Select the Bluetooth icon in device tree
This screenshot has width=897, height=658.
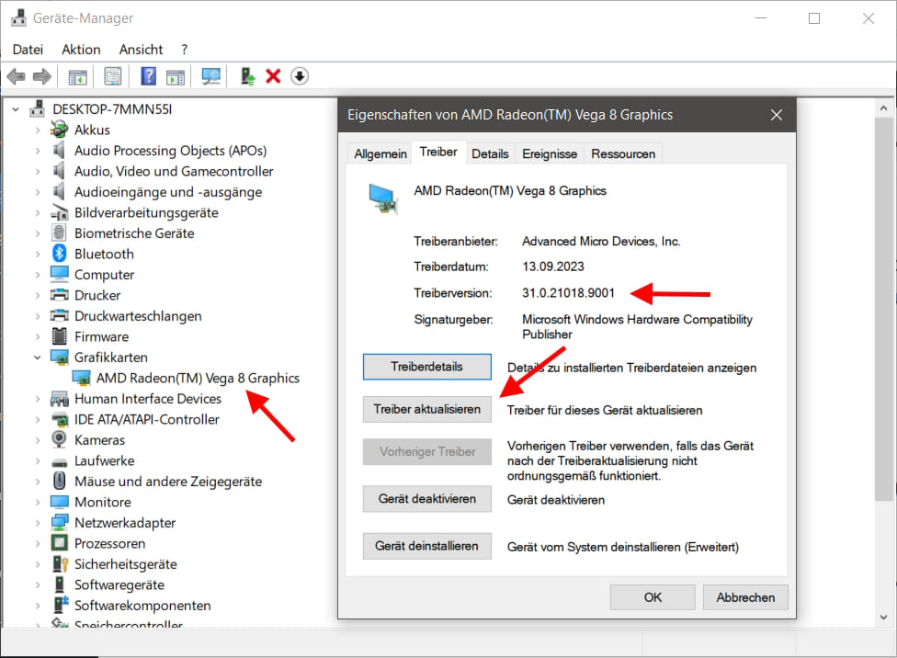60,254
